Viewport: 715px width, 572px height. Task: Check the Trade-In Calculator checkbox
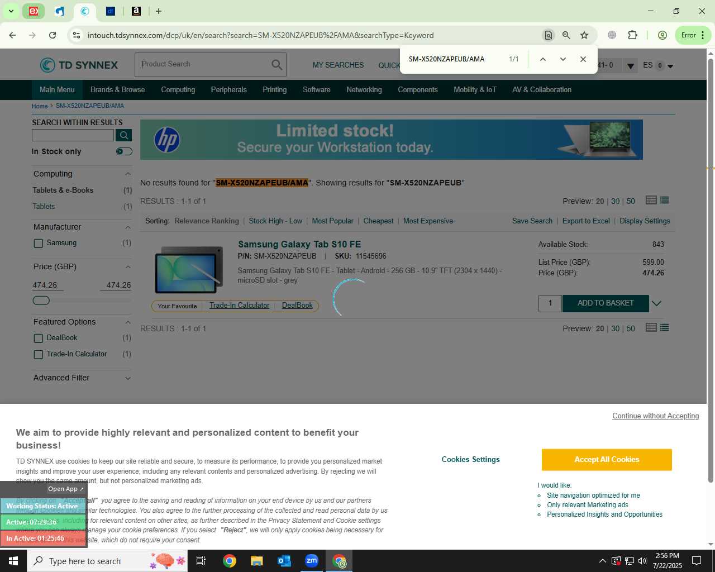(39, 354)
